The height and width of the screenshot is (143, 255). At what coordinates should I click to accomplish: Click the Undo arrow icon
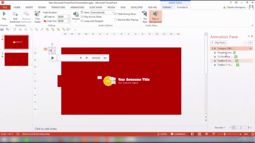[x=7, y=29]
